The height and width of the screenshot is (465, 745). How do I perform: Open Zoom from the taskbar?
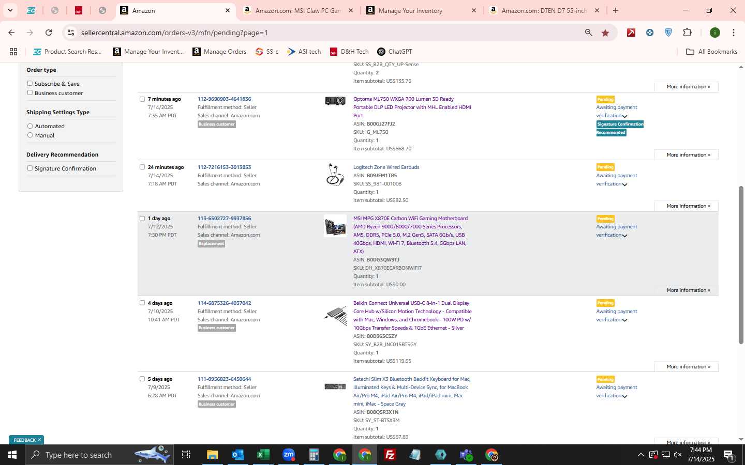(x=288, y=455)
